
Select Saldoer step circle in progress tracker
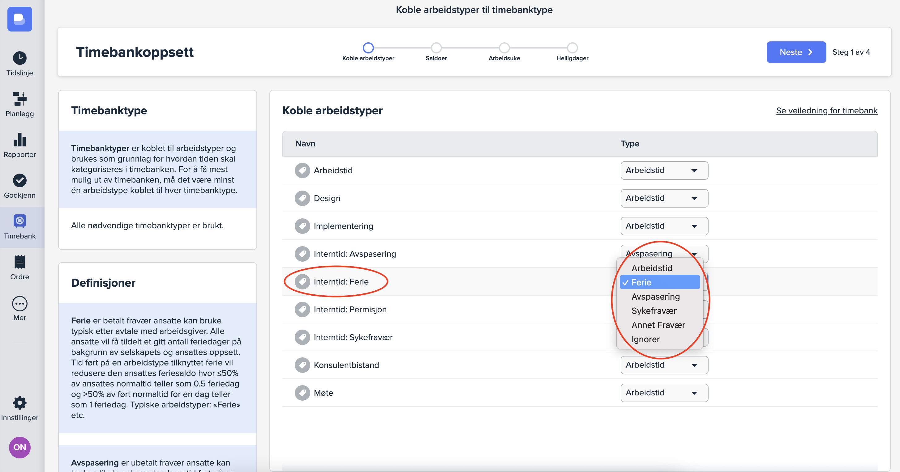coord(436,48)
